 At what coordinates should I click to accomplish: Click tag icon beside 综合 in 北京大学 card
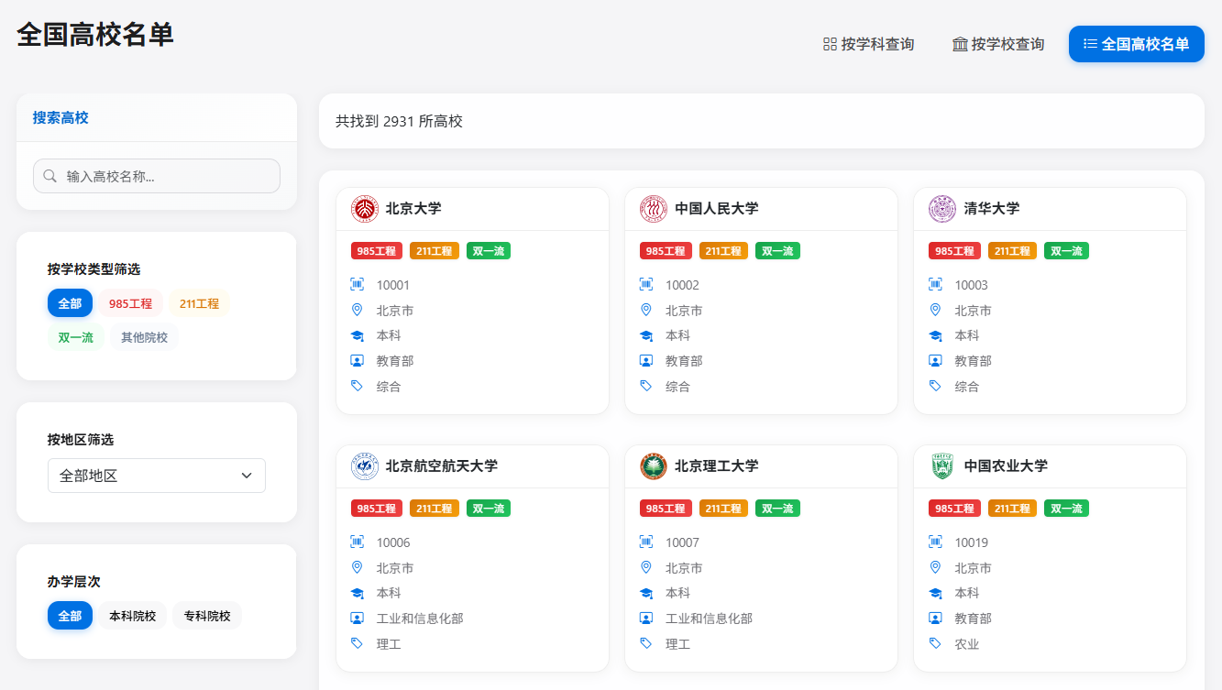(358, 386)
